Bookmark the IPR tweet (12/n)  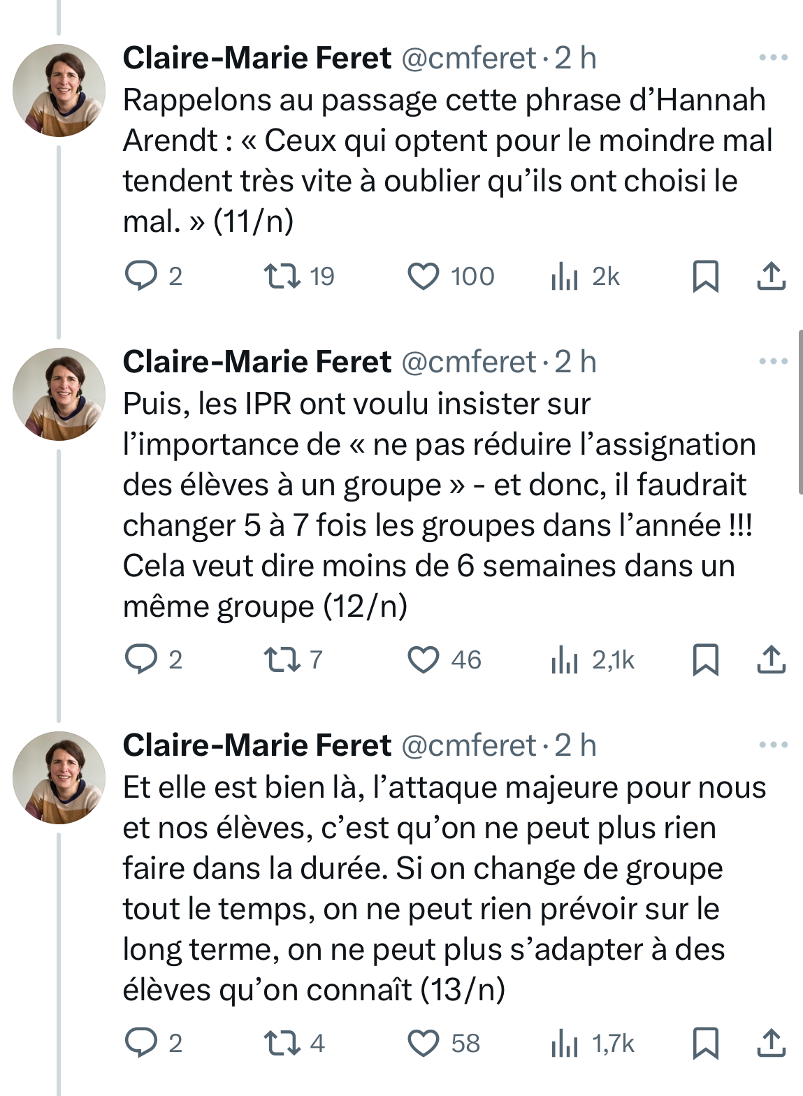pyautogui.click(x=705, y=659)
